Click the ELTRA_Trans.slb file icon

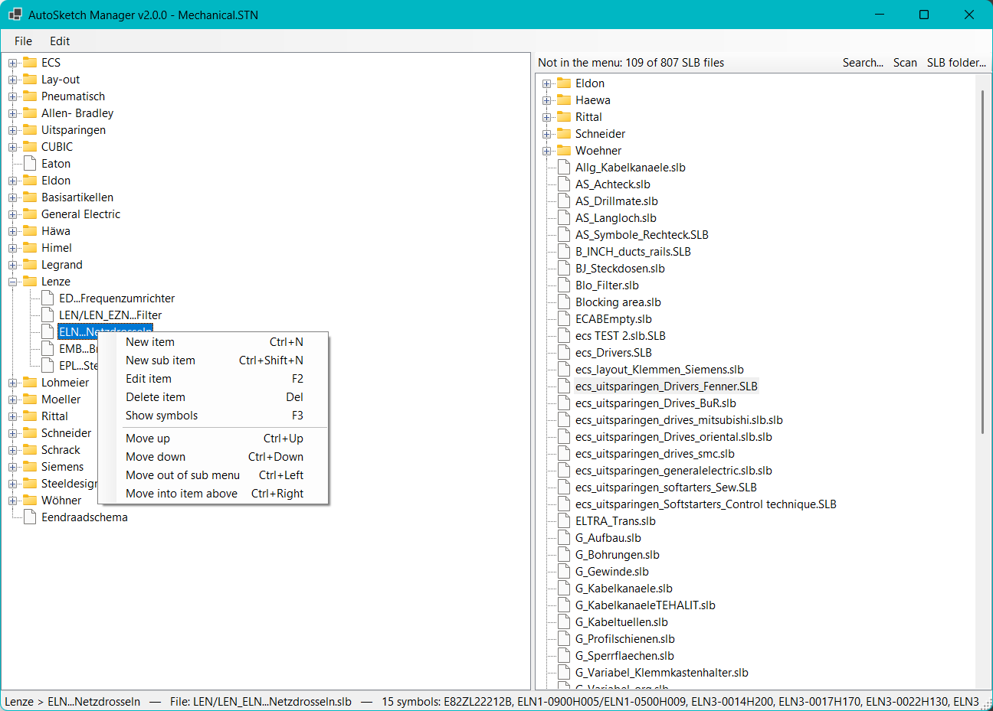point(564,520)
